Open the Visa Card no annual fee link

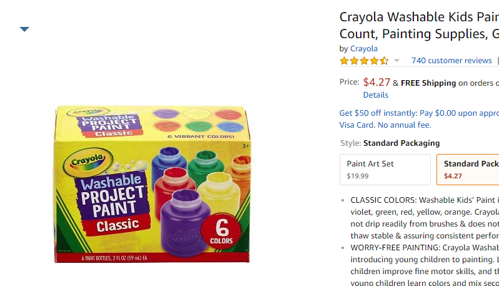[x=385, y=125]
